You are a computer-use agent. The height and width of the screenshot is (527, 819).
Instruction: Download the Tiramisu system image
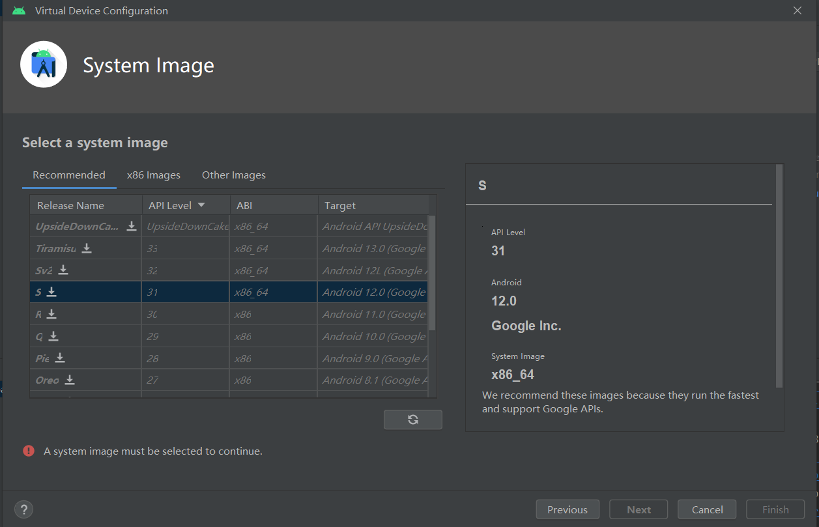click(x=87, y=248)
